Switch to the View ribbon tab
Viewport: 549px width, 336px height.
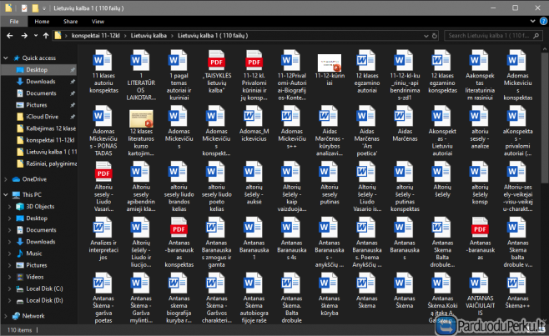pyautogui.click(x=98, y=21)
